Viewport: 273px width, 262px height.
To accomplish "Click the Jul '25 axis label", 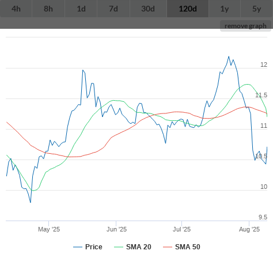I will (181, 229).
